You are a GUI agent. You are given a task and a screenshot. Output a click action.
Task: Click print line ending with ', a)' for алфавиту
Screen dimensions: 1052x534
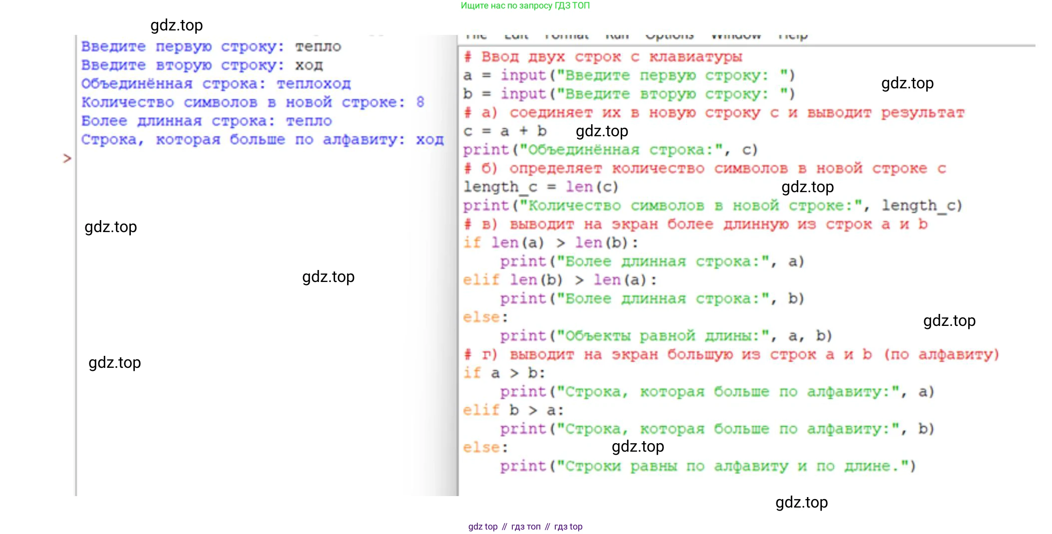717,392
